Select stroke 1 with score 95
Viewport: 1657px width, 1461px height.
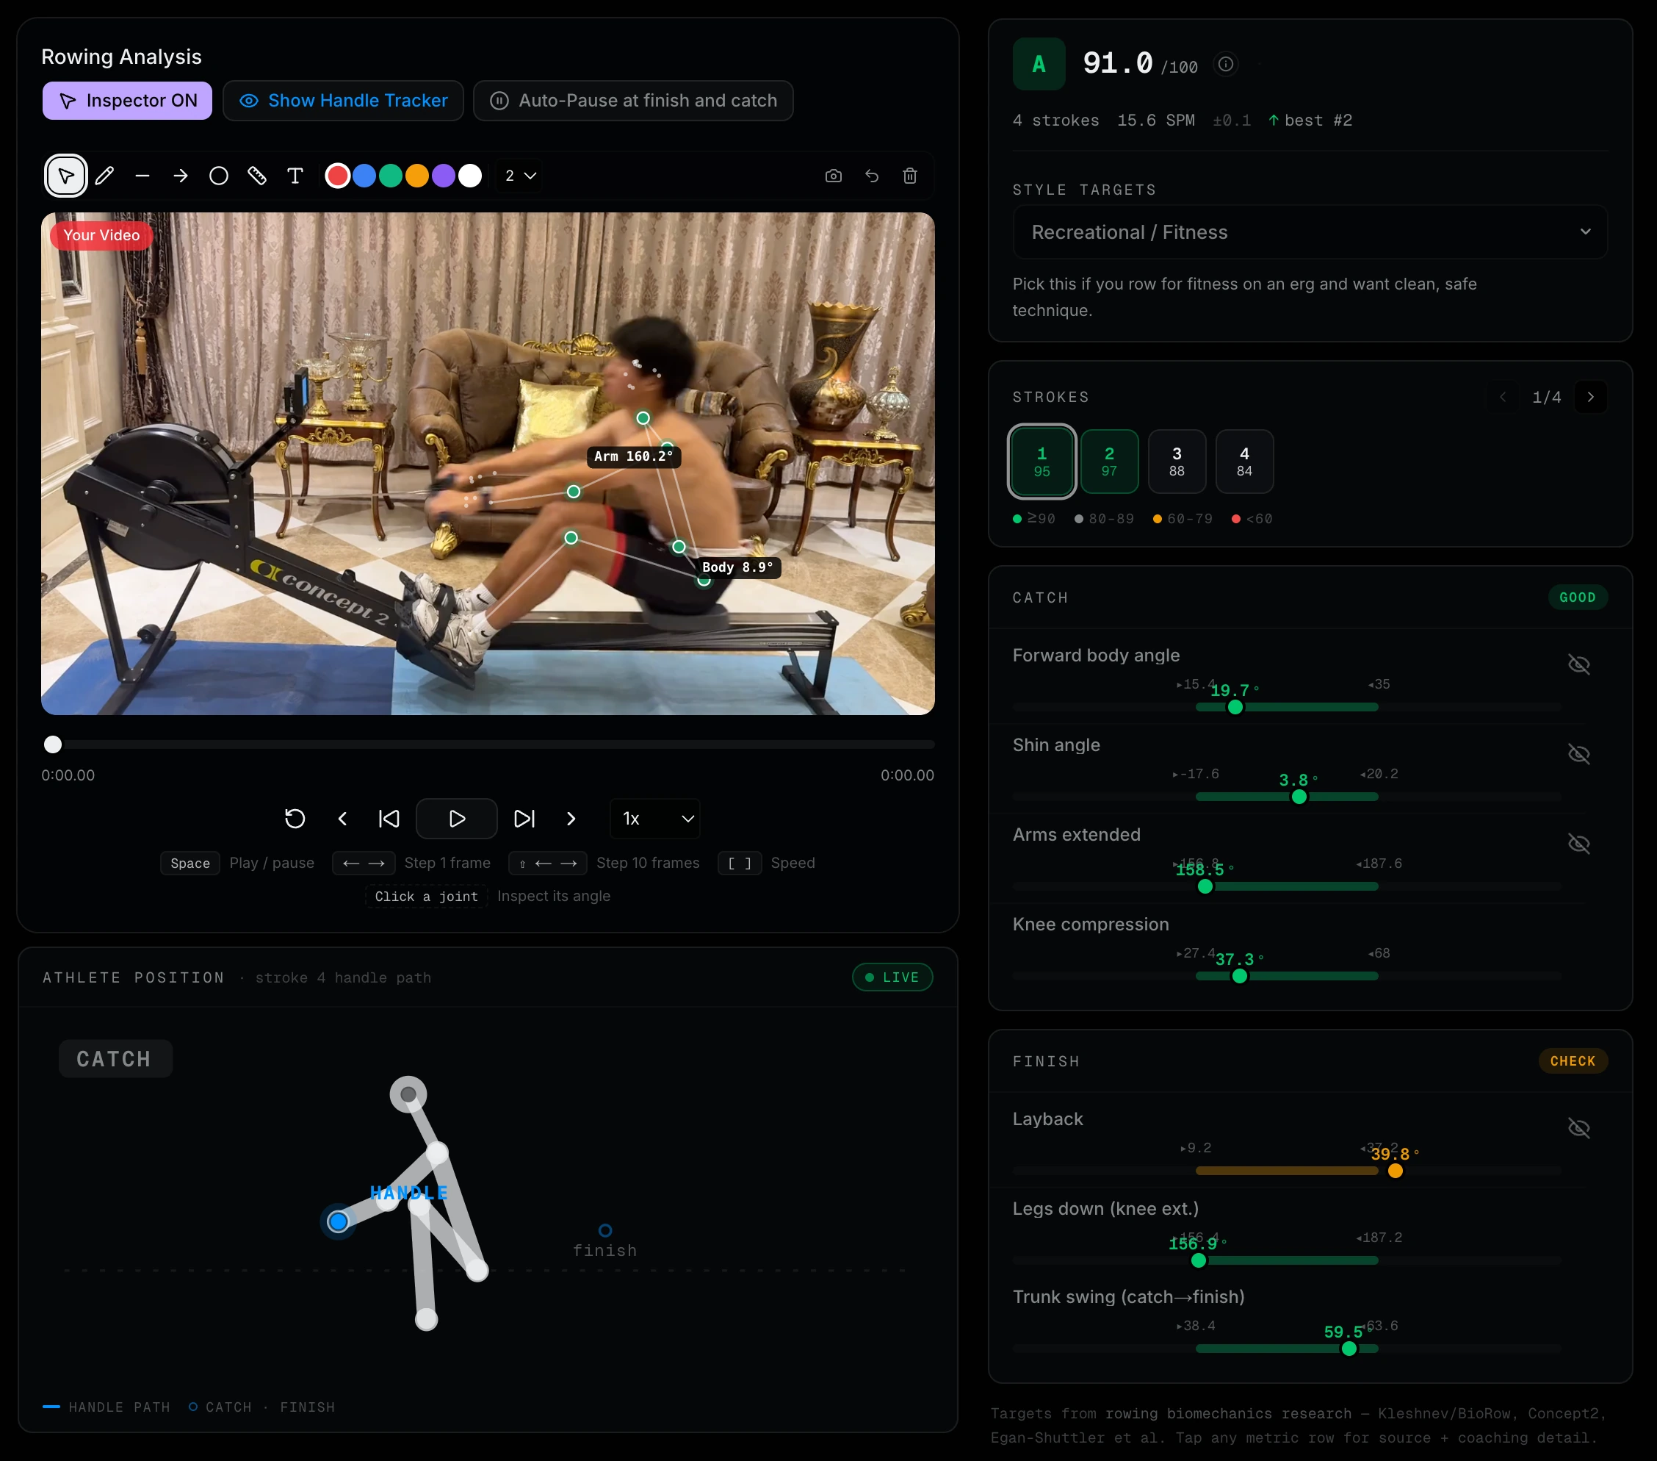(1042, 461)
